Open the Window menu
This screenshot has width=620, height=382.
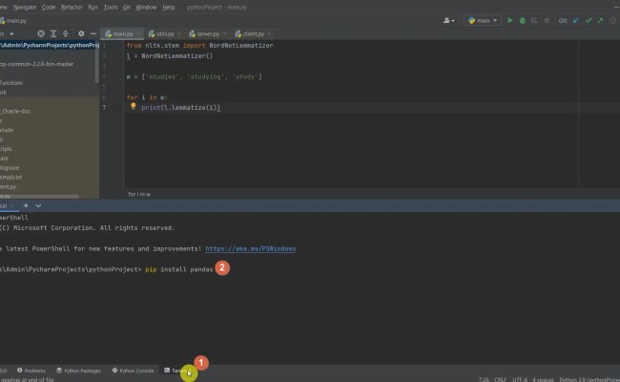[146, 7]
